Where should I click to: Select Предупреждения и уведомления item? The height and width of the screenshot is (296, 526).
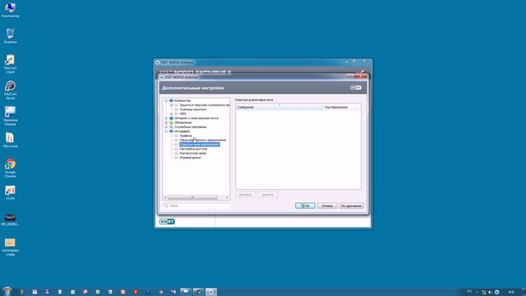[x=203, y=140]
